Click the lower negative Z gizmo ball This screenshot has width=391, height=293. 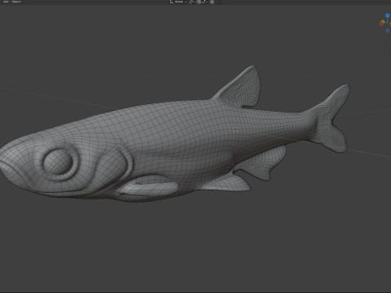[x=388, y=30]
